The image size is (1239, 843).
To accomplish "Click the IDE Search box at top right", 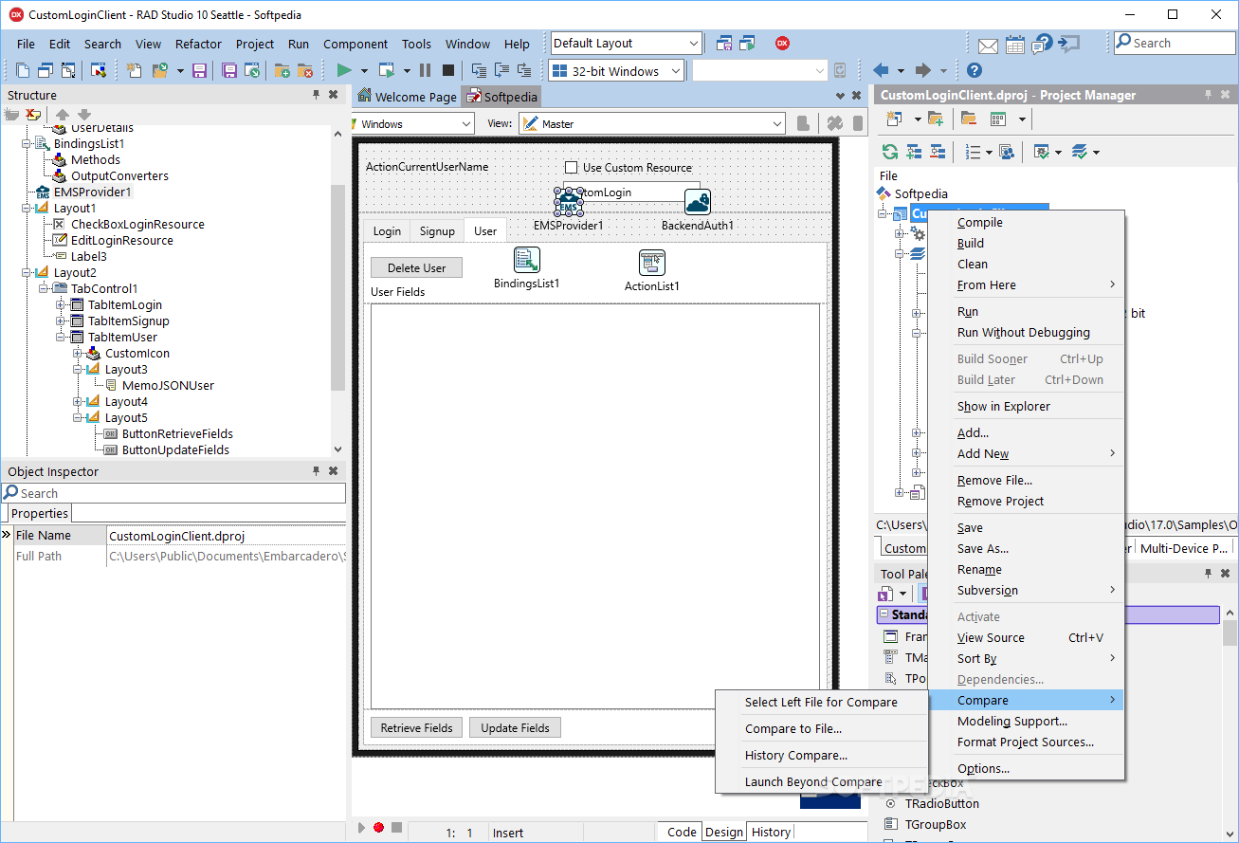I will tap(1175, 43).
